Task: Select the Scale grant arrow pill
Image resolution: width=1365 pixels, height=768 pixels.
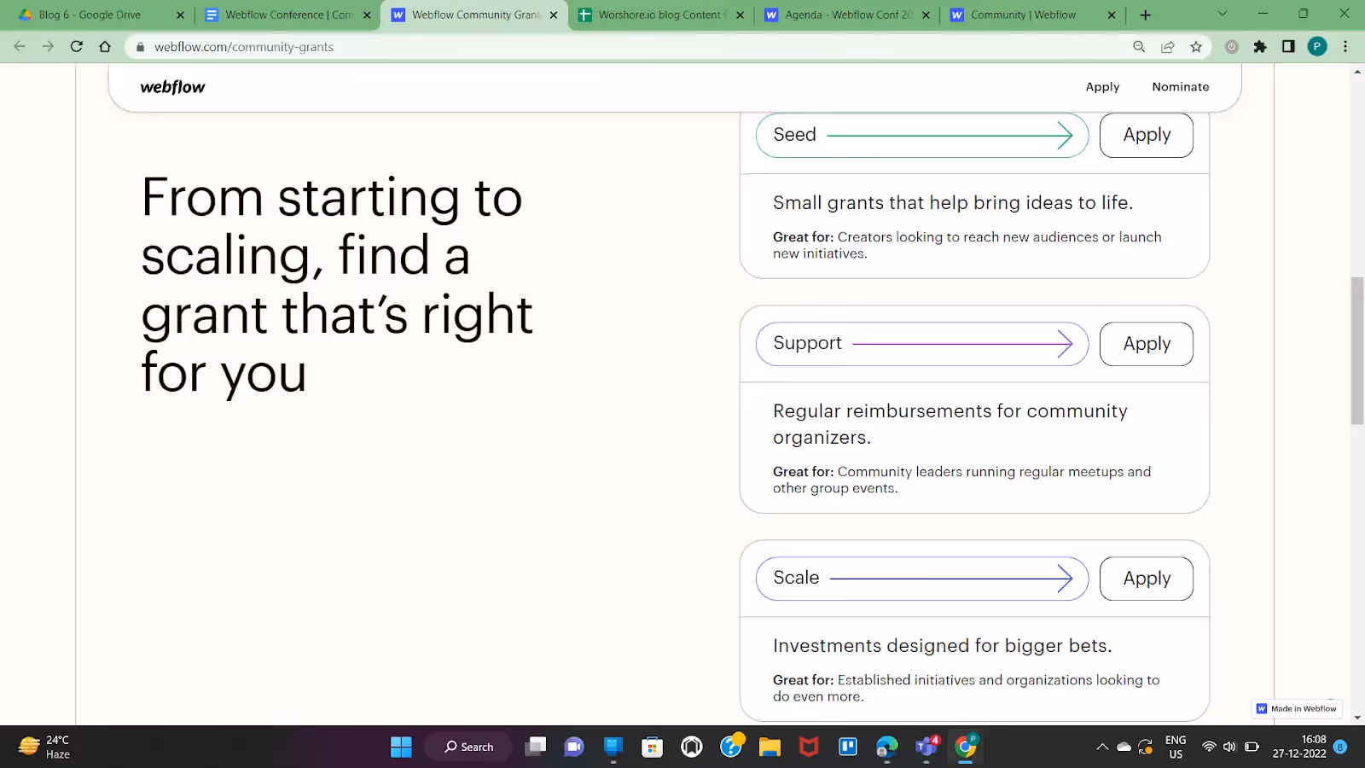Action: point(922,579)
